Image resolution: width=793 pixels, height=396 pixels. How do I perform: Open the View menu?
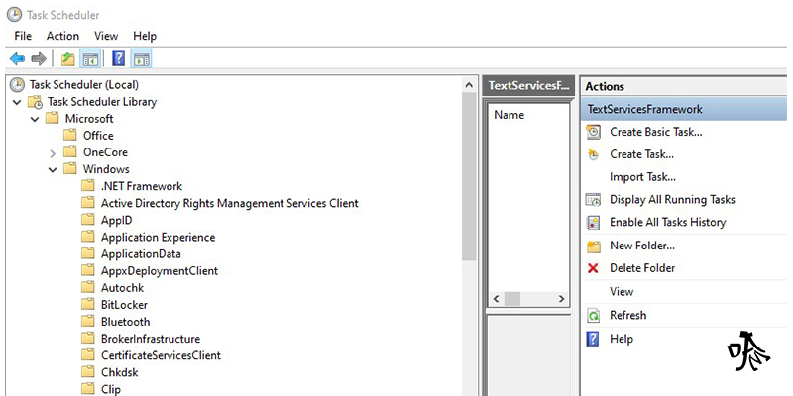(x=106, y=36)
